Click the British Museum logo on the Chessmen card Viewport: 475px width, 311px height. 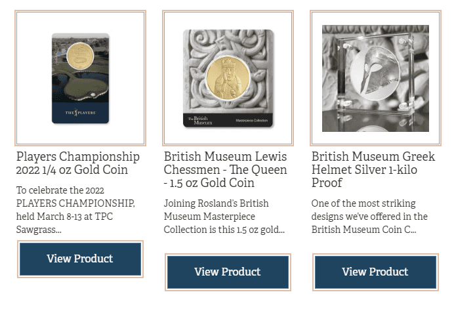pos(200,121)
